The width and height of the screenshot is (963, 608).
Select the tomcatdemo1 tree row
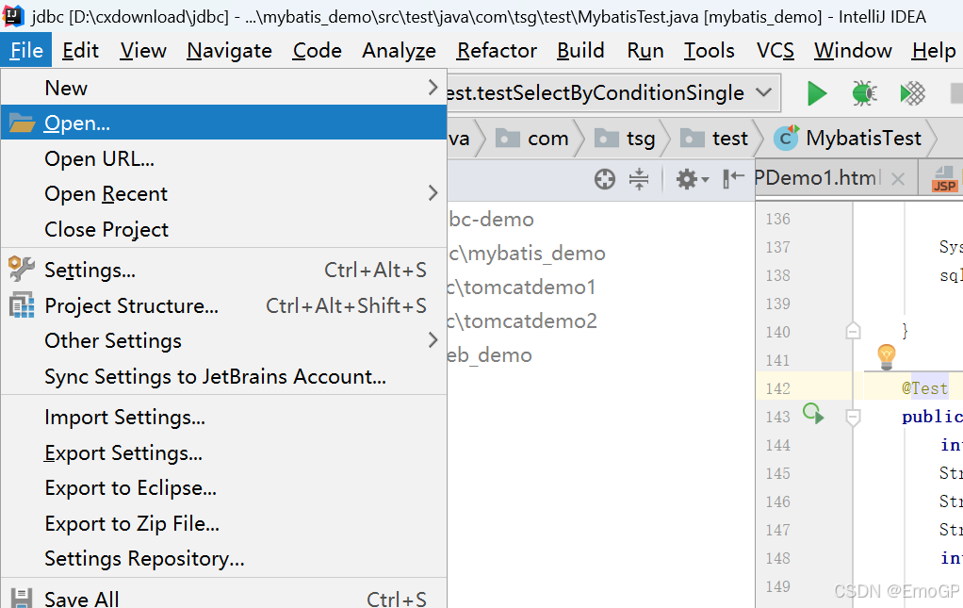tap(521, 287)
